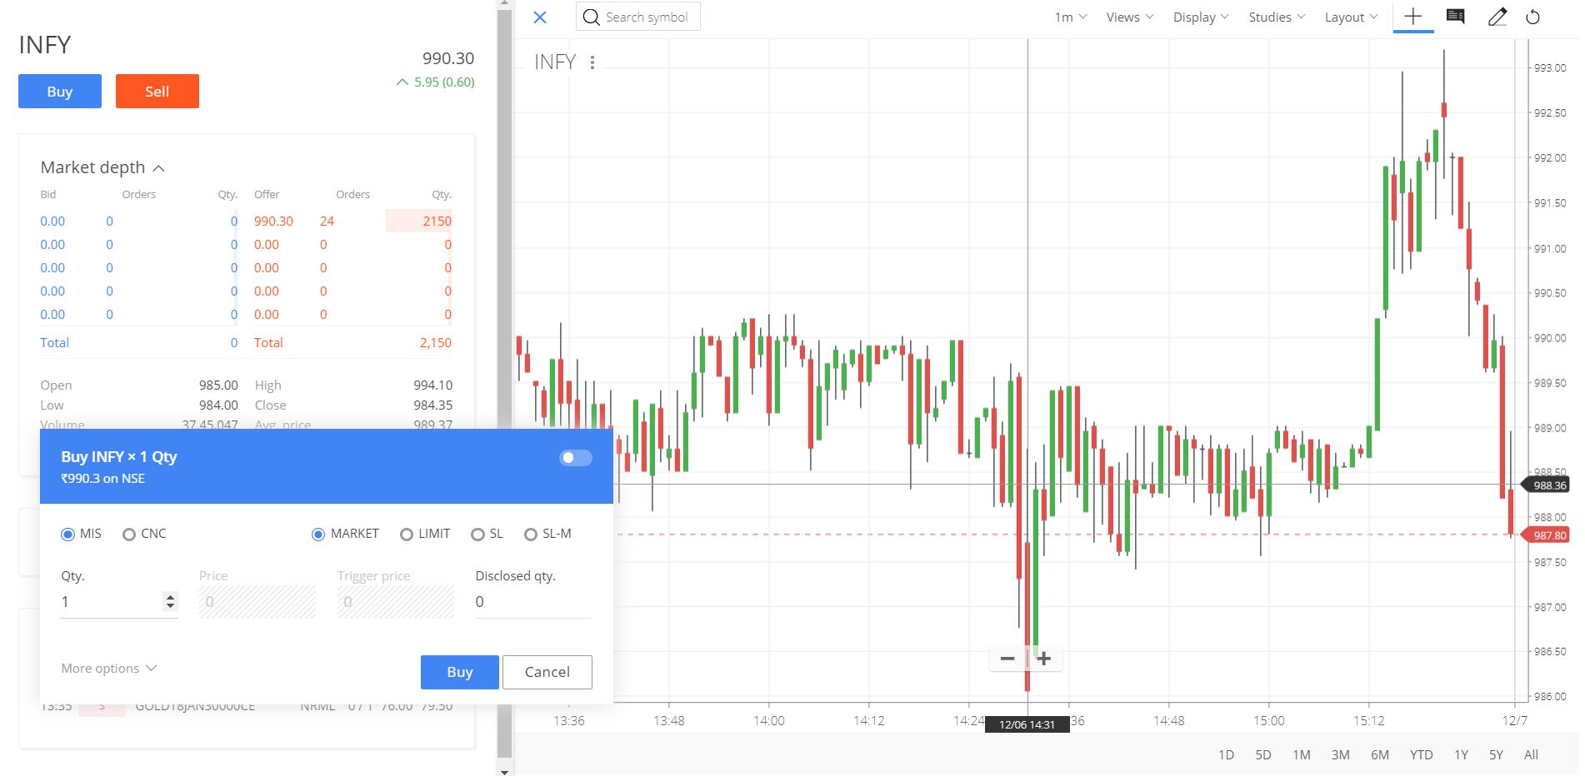
Task: Open the Display dropdown menu
Action: 1201,17
